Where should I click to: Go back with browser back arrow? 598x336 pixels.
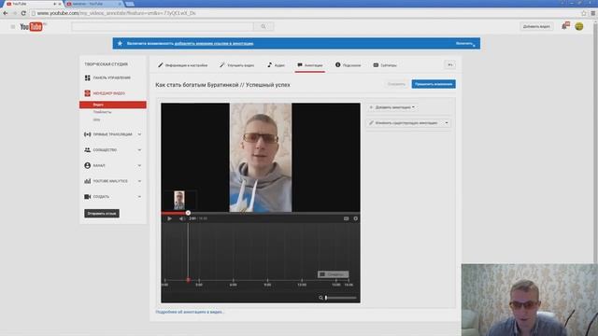tap(6, 13)
